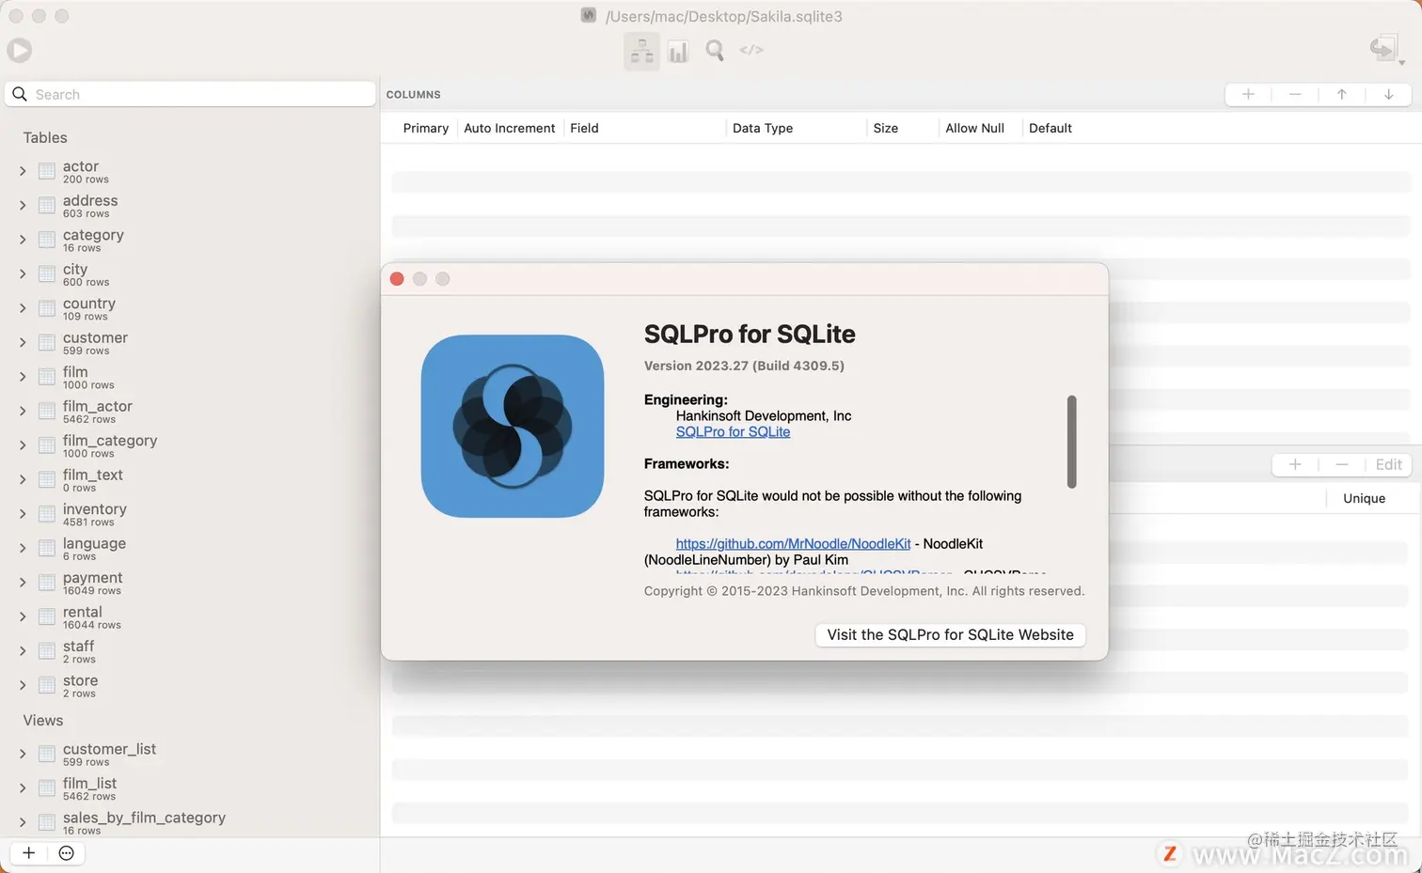Click the run query play button
Screen dimensions: 1422x873
tap(19, 50)
